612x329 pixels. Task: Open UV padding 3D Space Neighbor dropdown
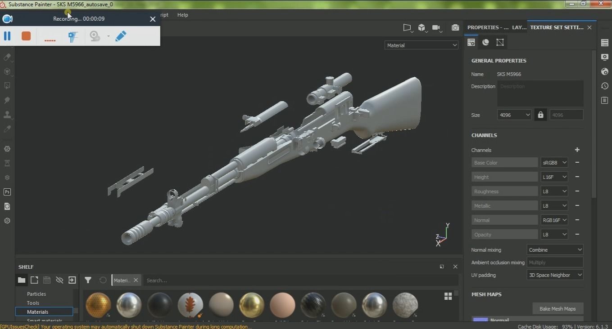point(555,275)
